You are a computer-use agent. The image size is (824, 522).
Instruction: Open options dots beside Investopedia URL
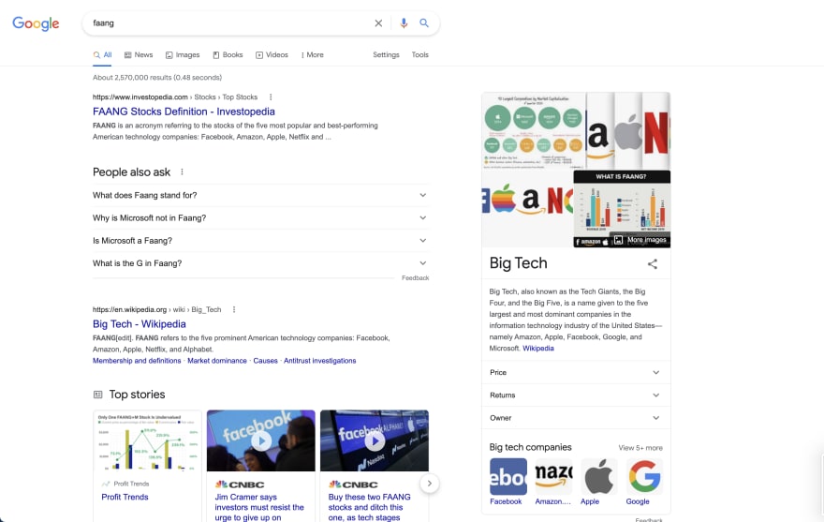[x=271, y=97]
